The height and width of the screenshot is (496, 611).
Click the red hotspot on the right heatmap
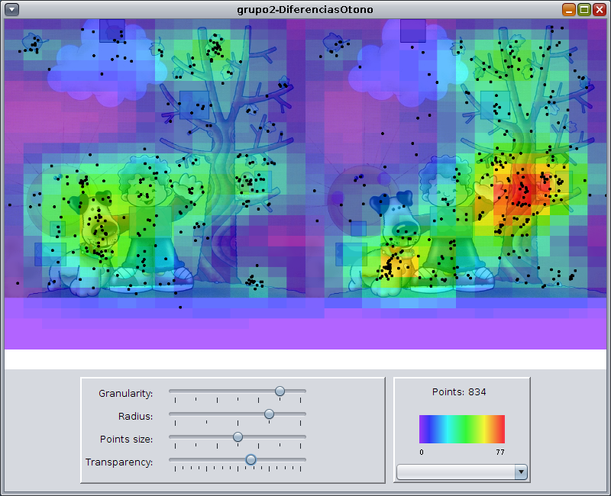[x=520, y=191]
